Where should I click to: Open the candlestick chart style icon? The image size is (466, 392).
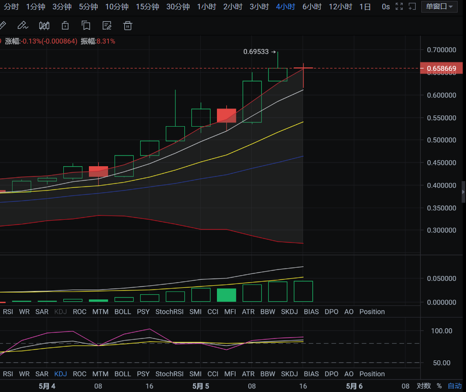point(44,26)
